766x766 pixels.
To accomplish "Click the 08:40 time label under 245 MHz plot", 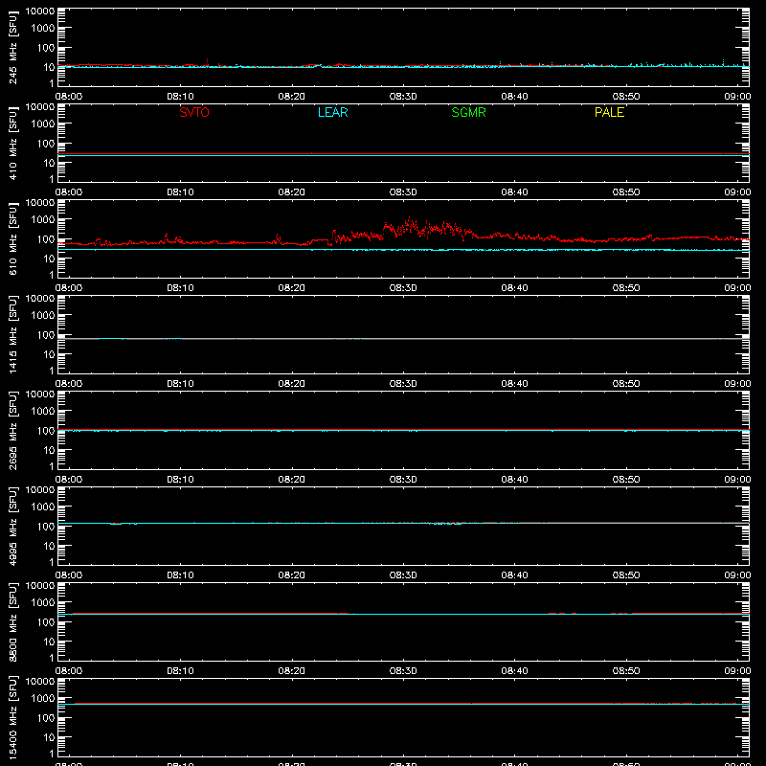I will (x=514, y=97).
